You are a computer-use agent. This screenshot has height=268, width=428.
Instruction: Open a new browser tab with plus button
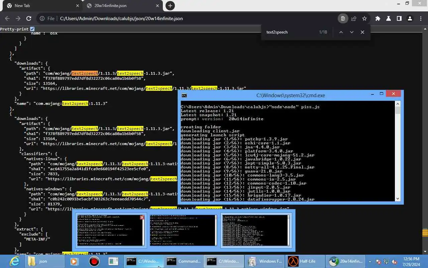pyautogui.click(x=170, y=6)
